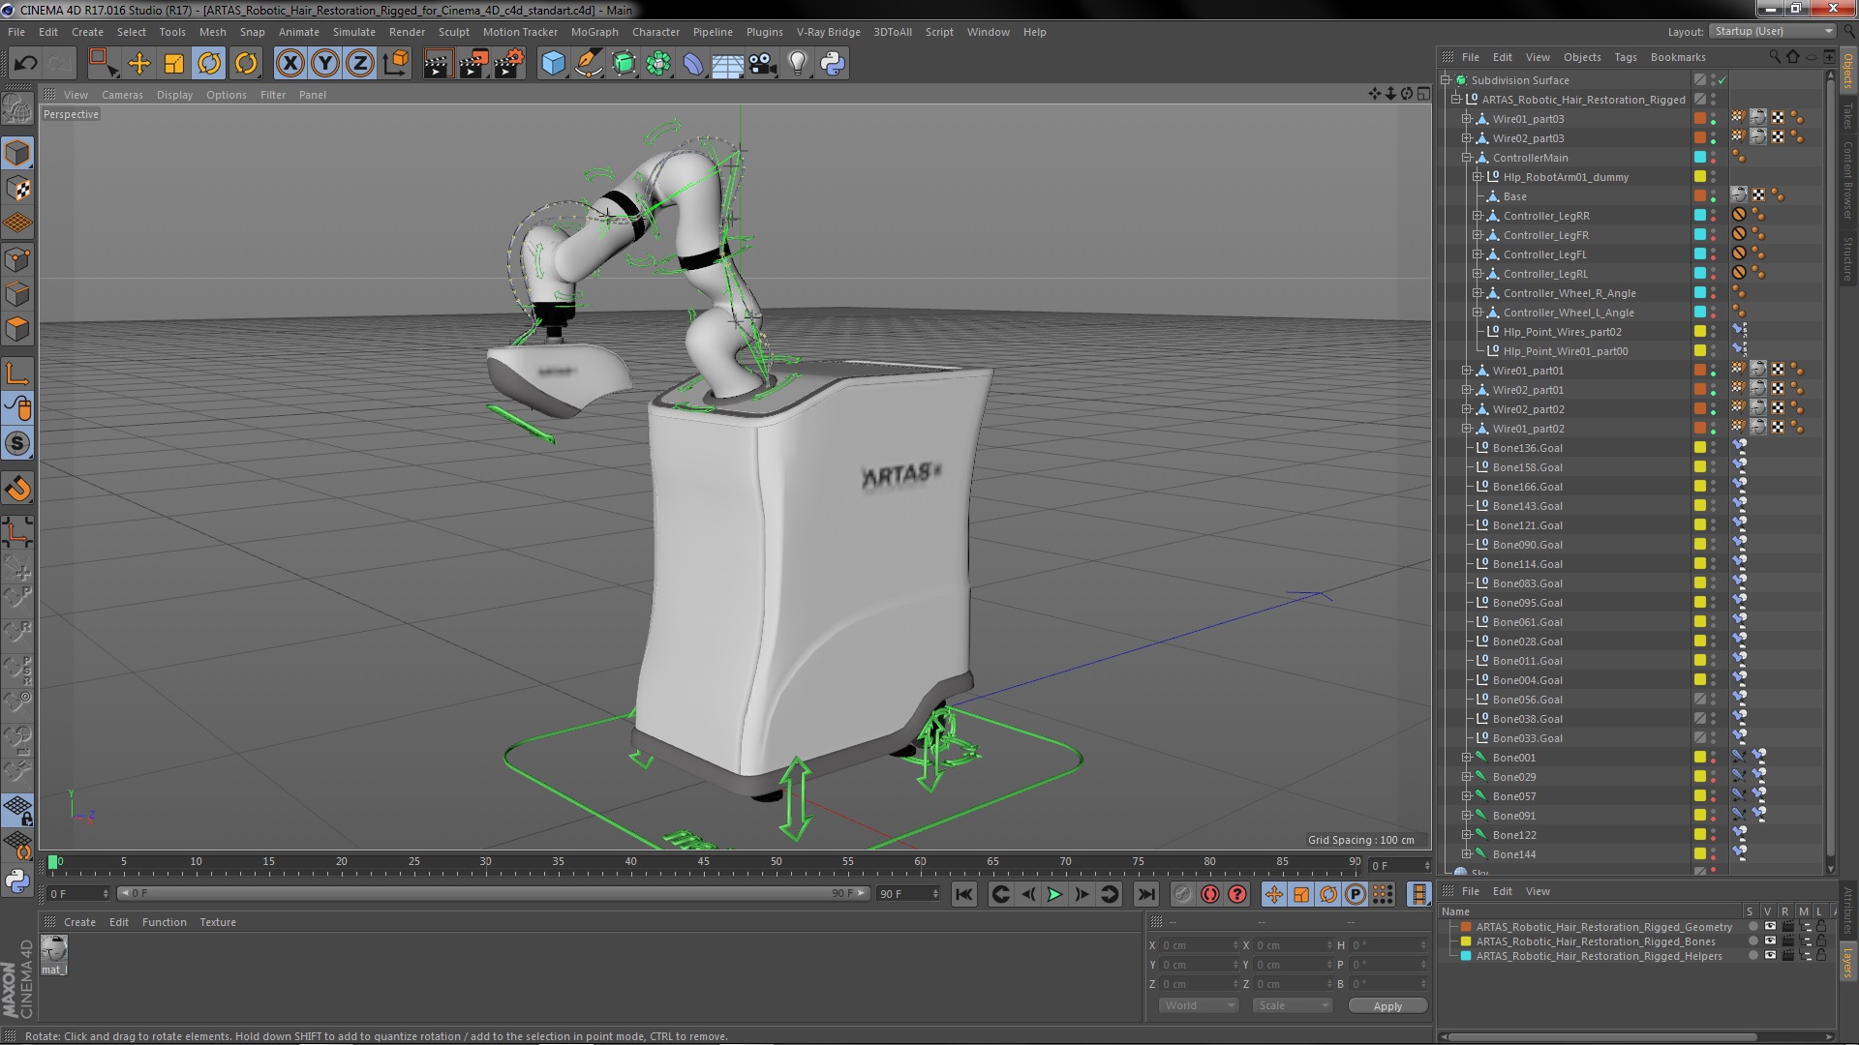Open render settings icon
Image resolution: width=1859 pixels, height=1045 pixels.
click(509, 64)
